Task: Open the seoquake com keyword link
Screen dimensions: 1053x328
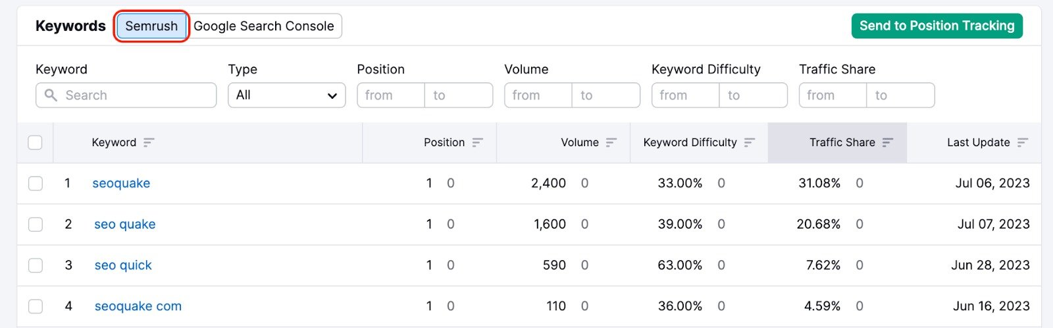Action: (138, 306)
